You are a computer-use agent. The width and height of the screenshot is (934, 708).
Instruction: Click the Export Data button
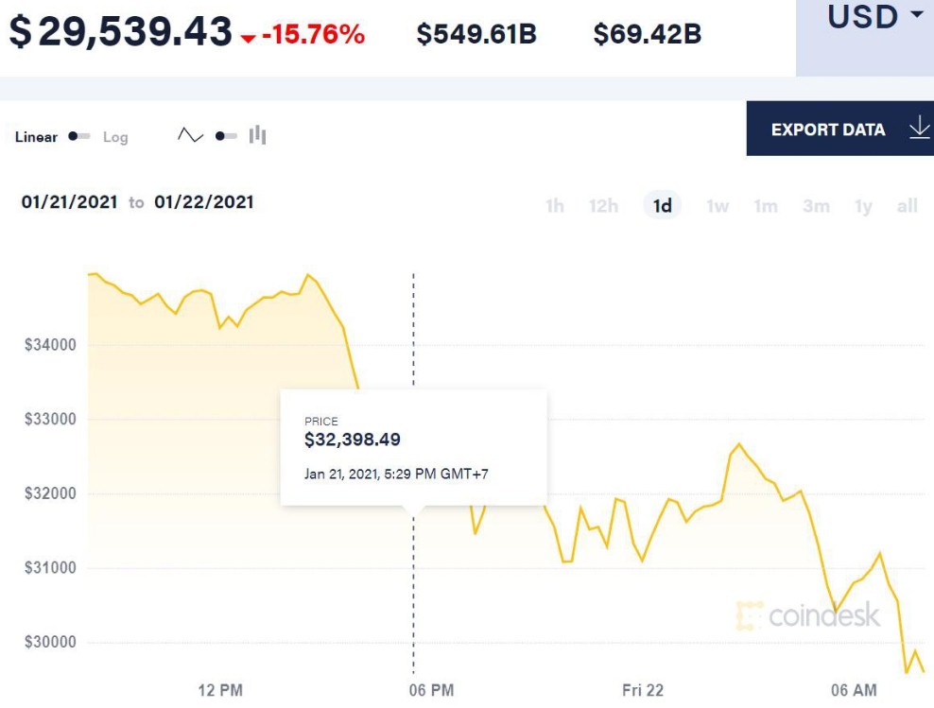click(828, 130)
